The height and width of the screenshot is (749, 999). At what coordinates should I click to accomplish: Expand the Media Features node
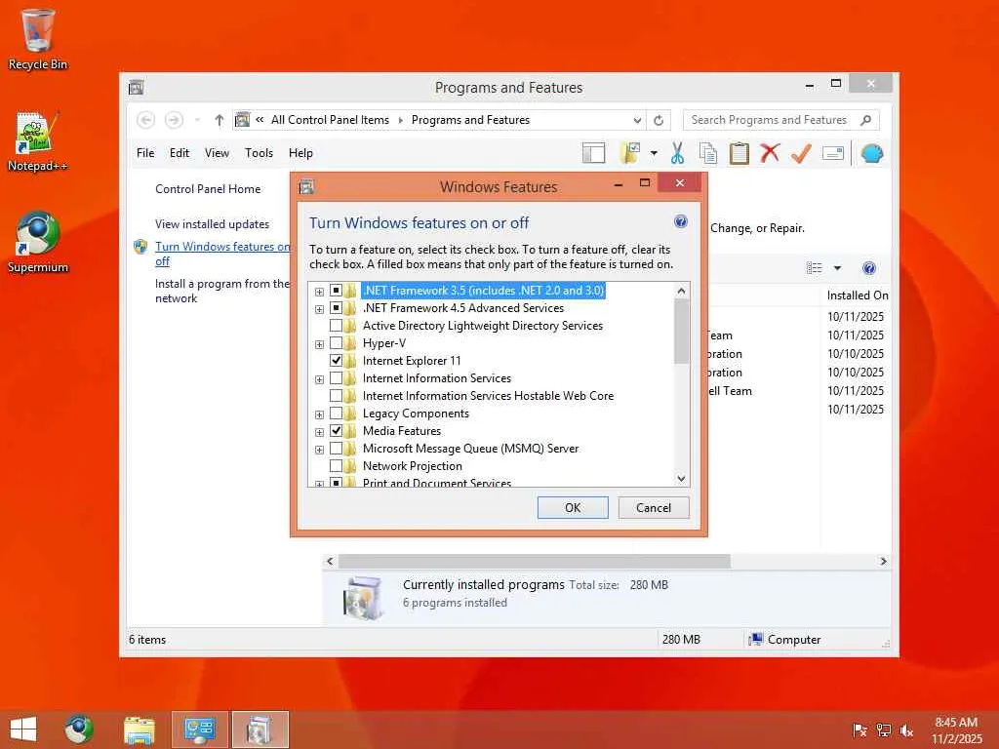tap(319, 432)
